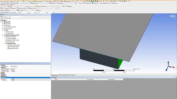Open the Miscellaneous dropdown
The height and width of the screenshot is (99, 177).
tap(105, 3)
